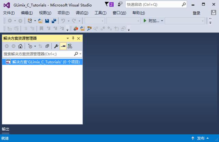This screenshot has width=219, height=142.
Task: Open the undo history dropdown arrow
Action: click(68, 21)
